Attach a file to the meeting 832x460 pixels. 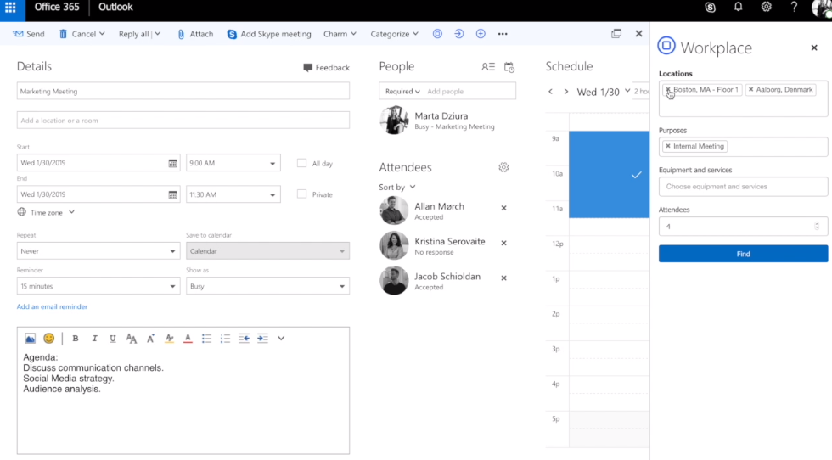tap(194, 34)
